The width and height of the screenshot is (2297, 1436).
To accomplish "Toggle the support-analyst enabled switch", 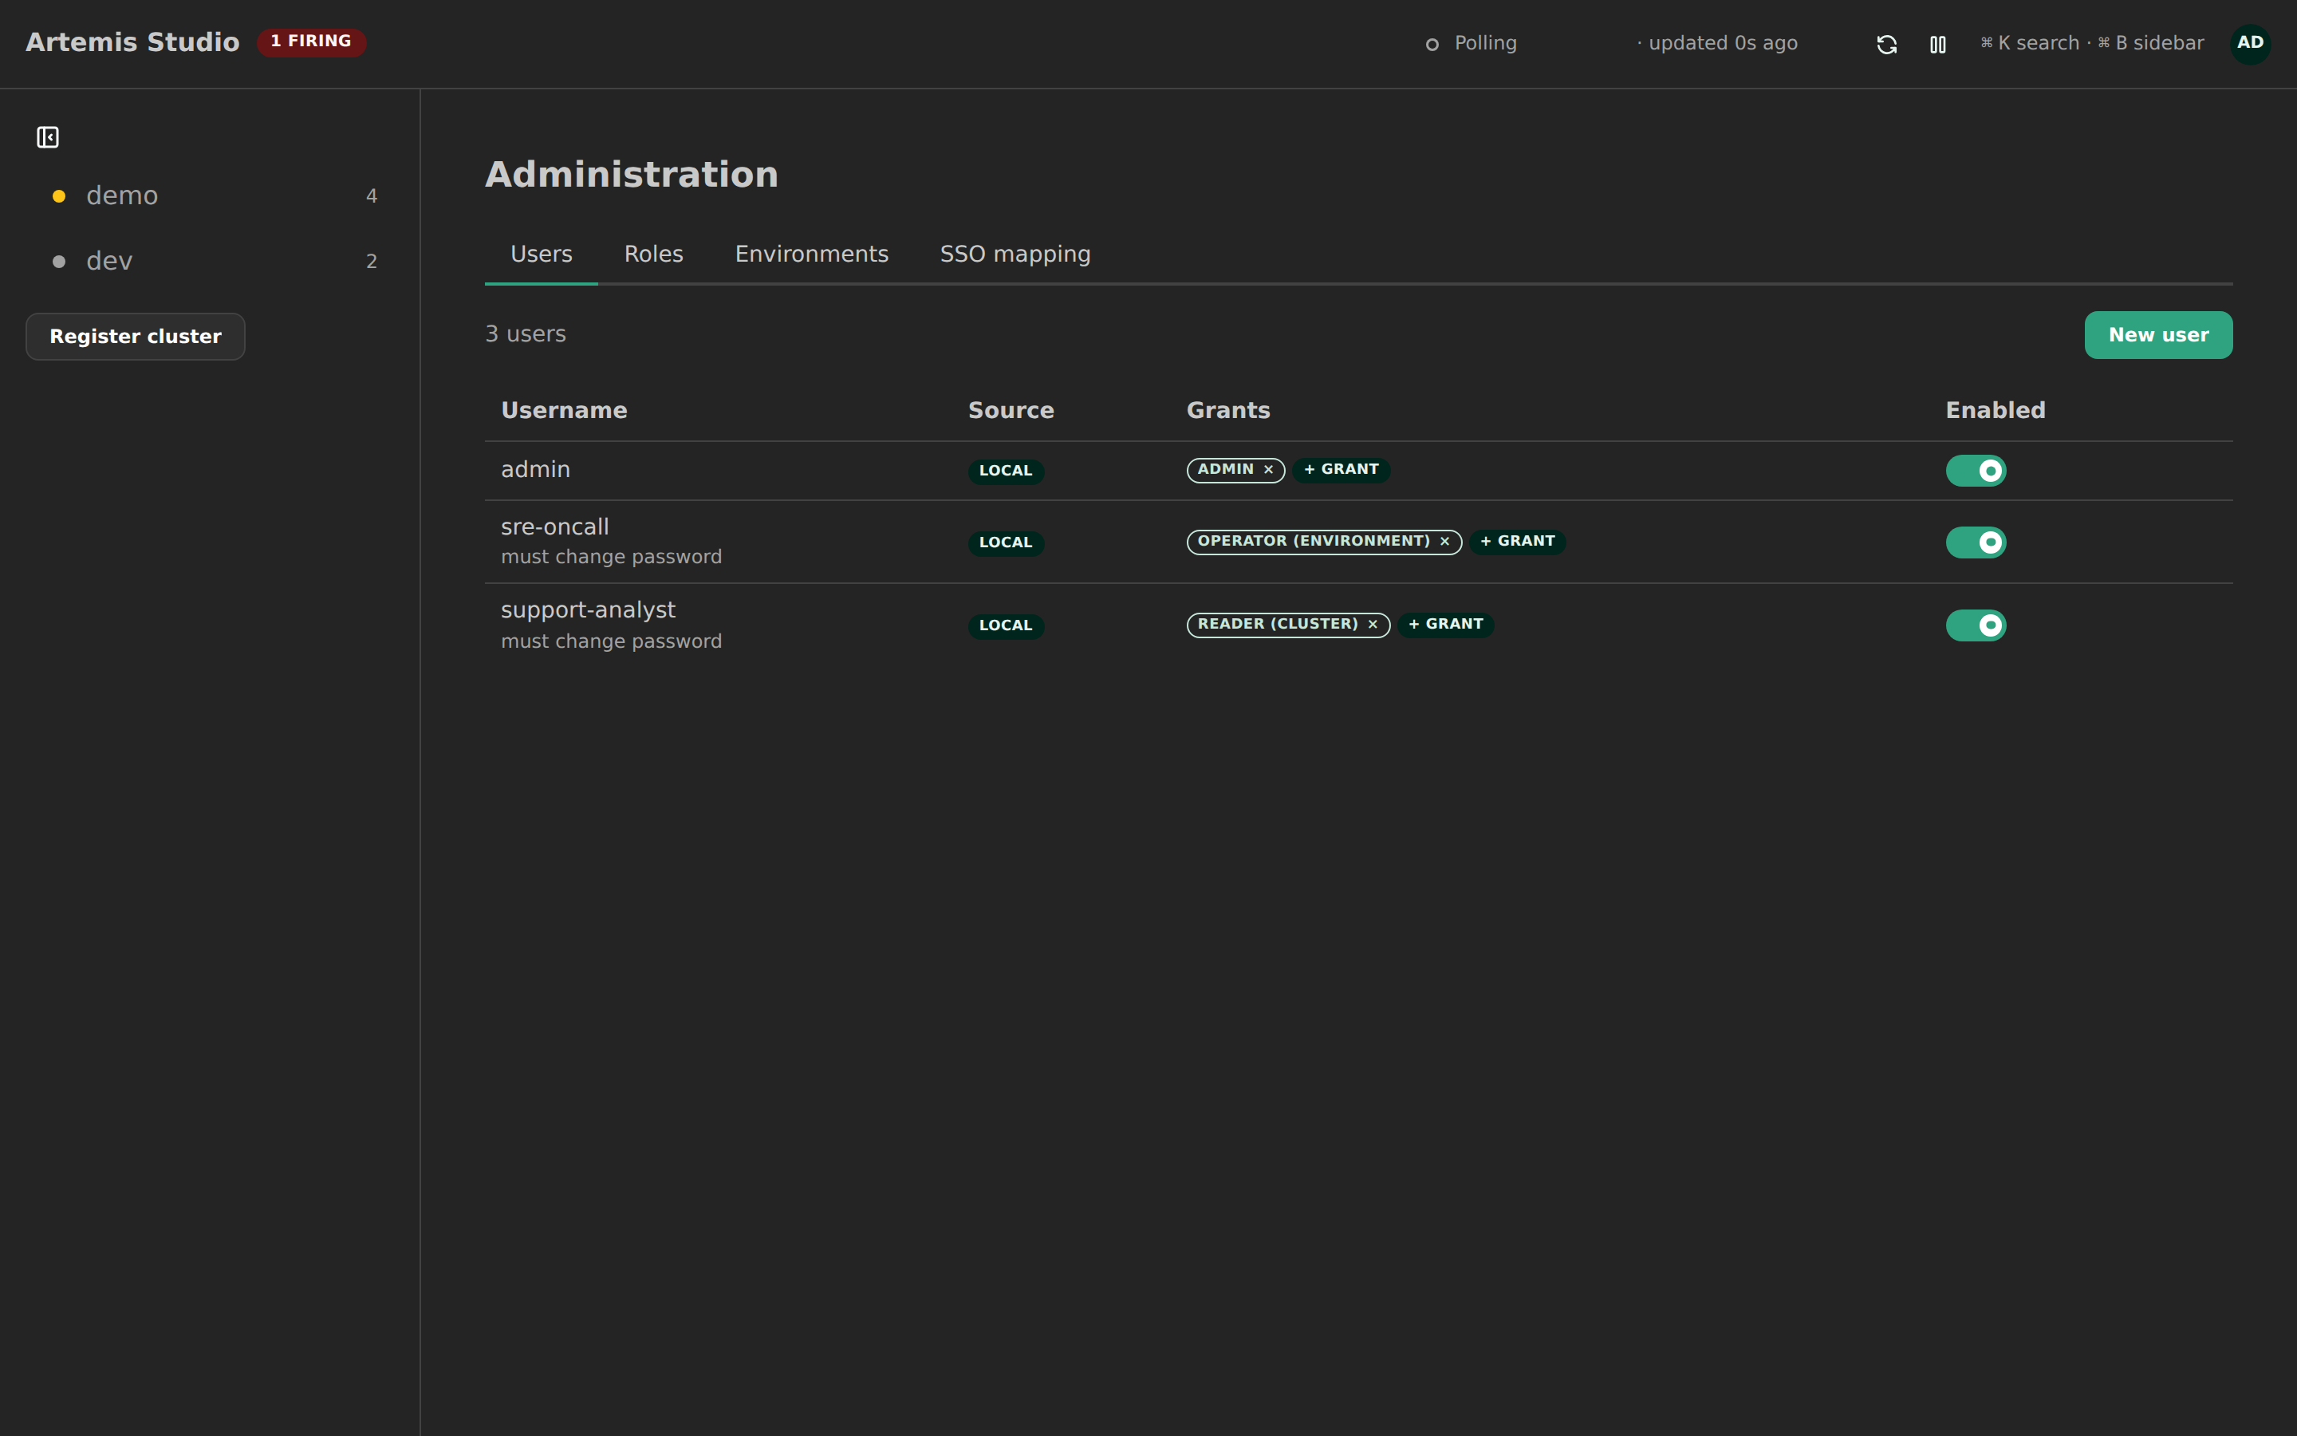I will [x=1976, y=625].
